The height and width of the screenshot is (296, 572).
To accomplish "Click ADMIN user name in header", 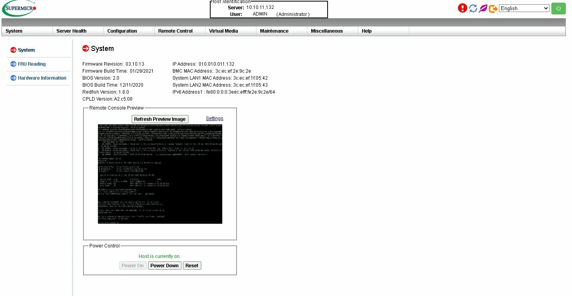I will pyautogui.click(x=260, y=14).
